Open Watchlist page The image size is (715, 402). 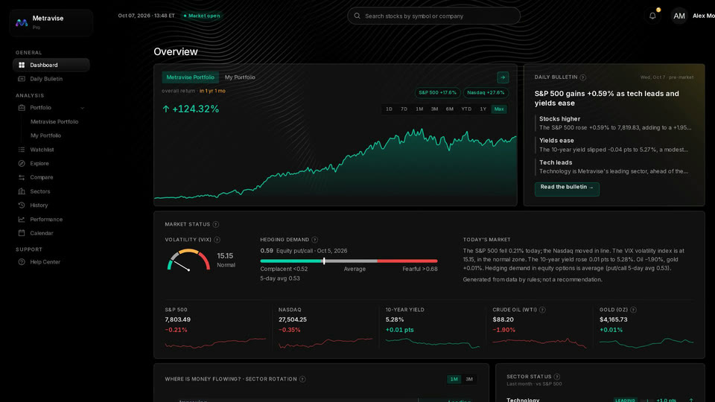tap(51, 150)
